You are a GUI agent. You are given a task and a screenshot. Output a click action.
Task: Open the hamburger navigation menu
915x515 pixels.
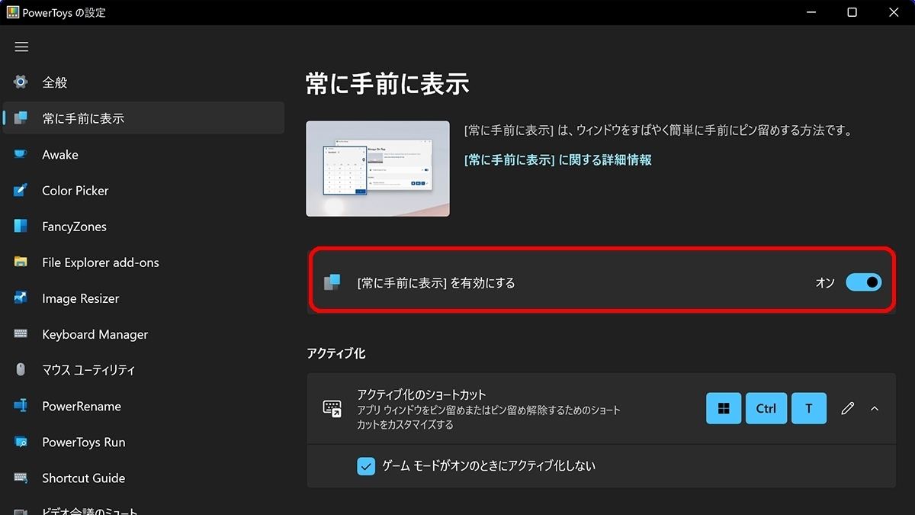tap(21, 47)
